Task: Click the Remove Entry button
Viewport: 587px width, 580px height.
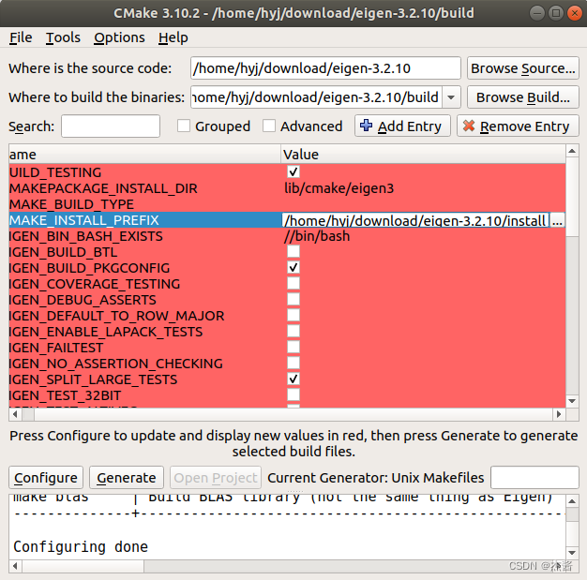Action: [x=518, y=126]
